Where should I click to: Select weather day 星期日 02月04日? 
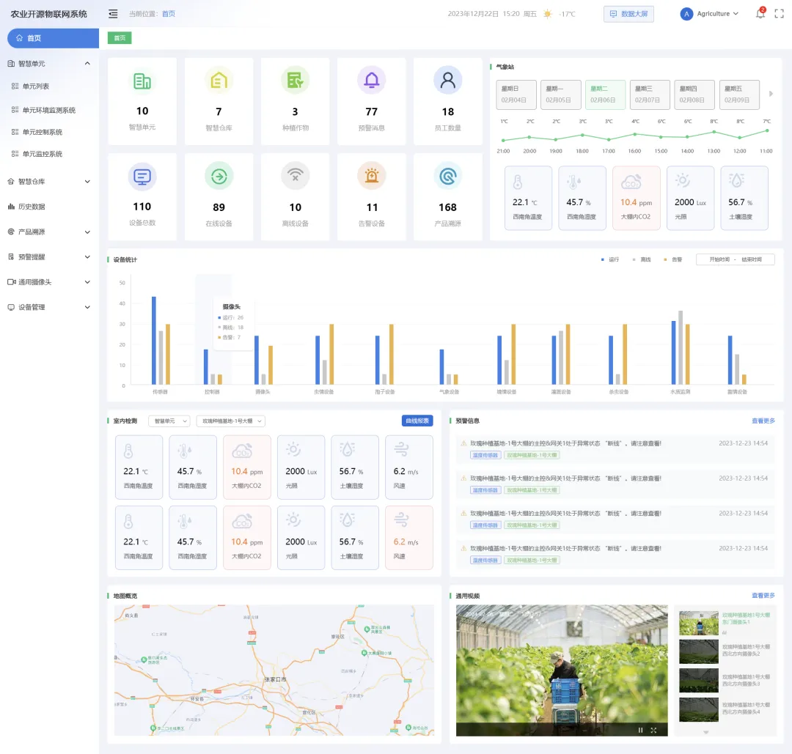516,95
